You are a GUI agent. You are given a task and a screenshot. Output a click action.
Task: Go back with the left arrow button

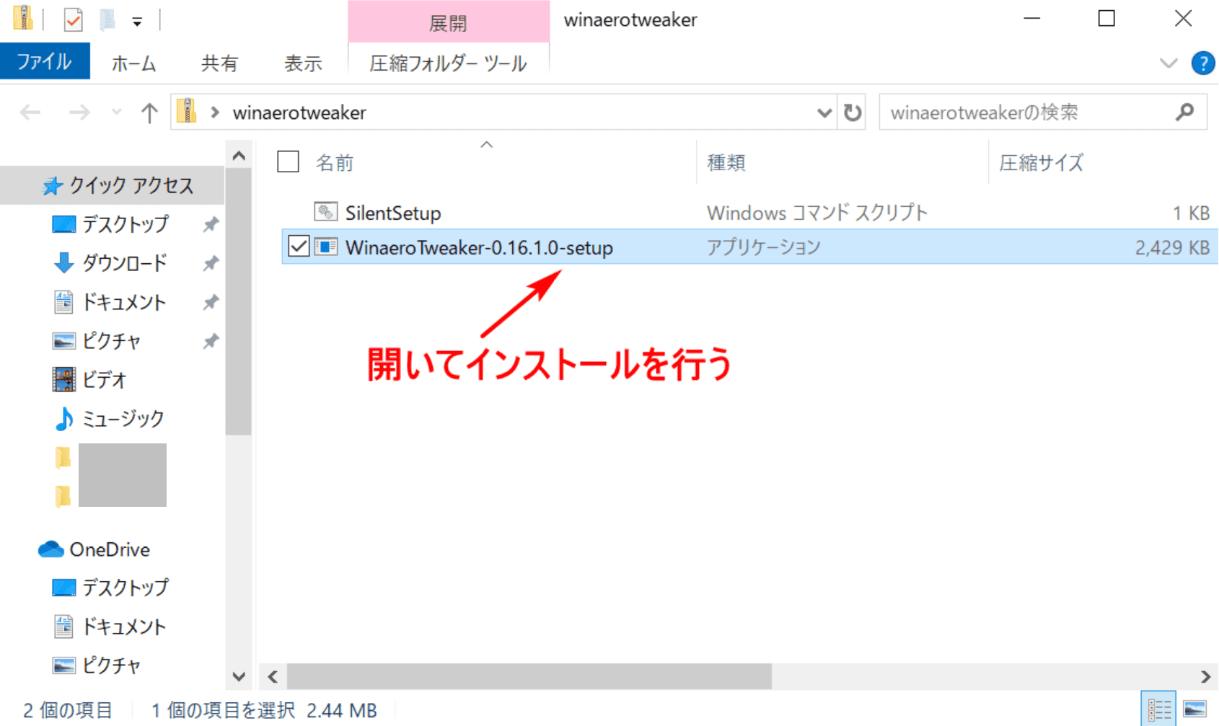point(30,112)
